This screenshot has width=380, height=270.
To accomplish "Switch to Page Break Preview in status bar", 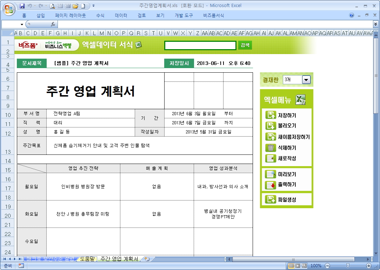I will point(304,266).
